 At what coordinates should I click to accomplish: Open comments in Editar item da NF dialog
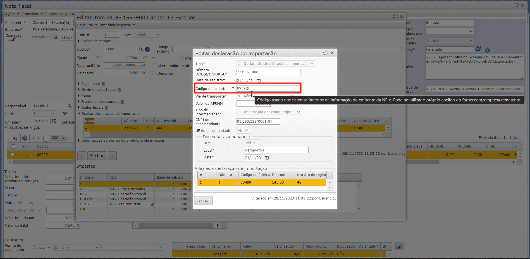[x=395, y=17]
